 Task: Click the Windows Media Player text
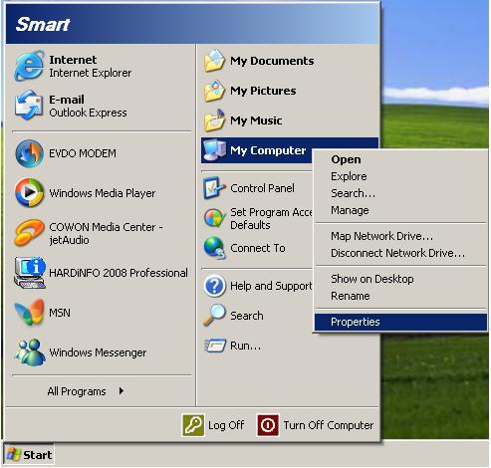click(103, 193)
